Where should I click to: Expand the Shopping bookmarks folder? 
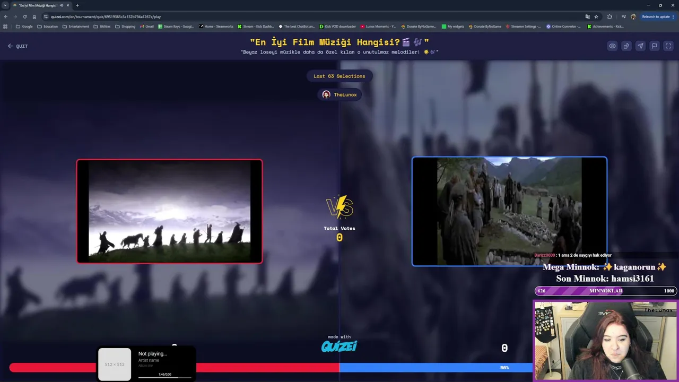[x=125, y=26]
